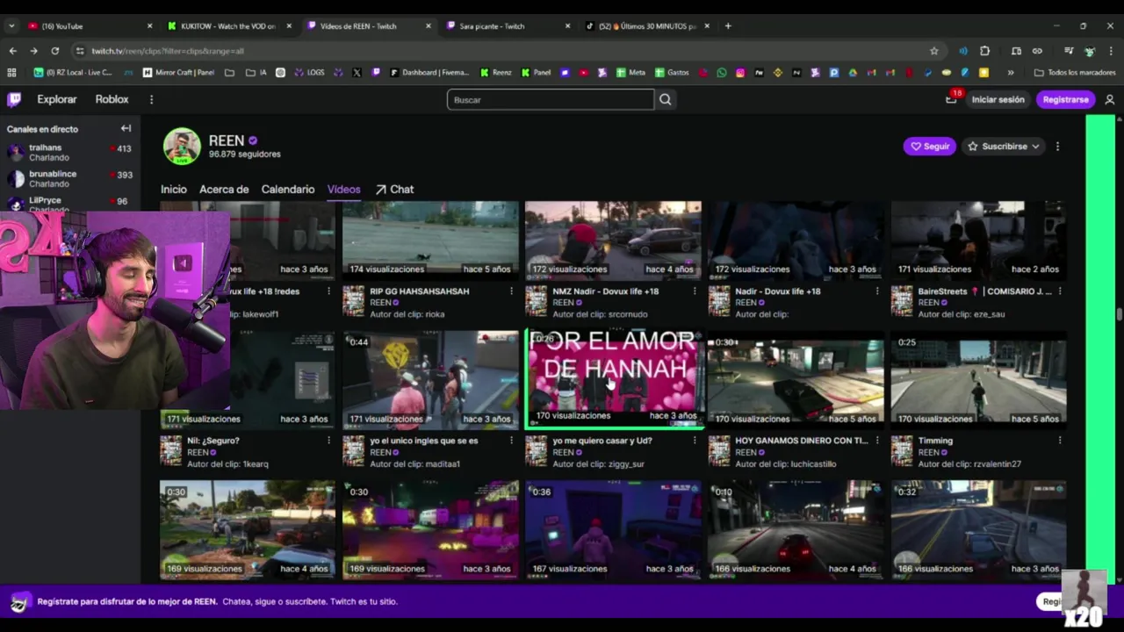Open the Mirror Craft Panel bookmark
Viewport: 1124px width, 632px height.
[x=178, y=73]
